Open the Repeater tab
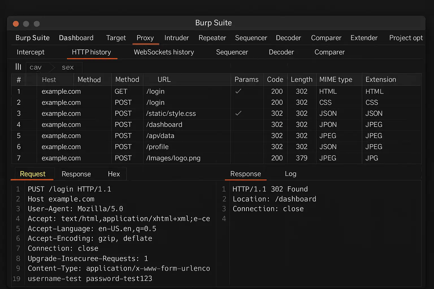This screenshot has height=289, width=434. pyautogui.click(x=212, y=38)
